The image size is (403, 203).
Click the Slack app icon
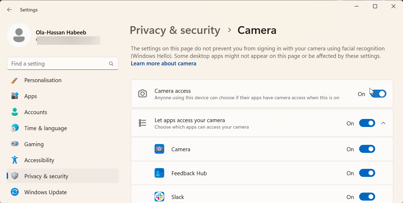pos(159,197)
